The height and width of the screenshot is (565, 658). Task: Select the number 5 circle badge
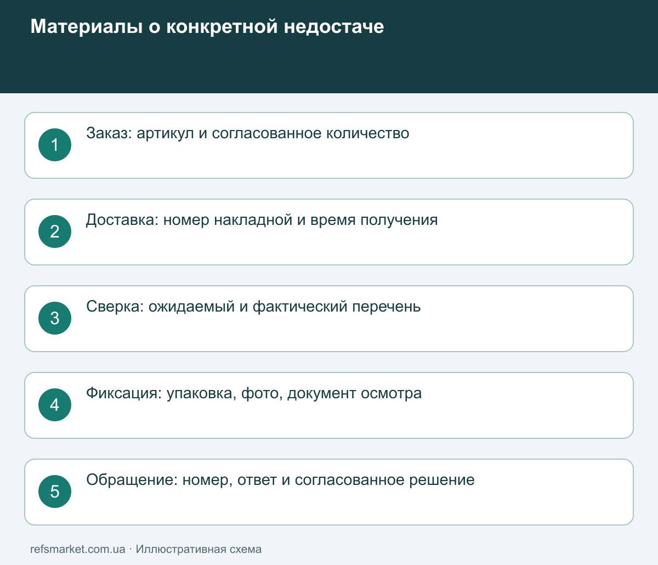tap(55, 491)
